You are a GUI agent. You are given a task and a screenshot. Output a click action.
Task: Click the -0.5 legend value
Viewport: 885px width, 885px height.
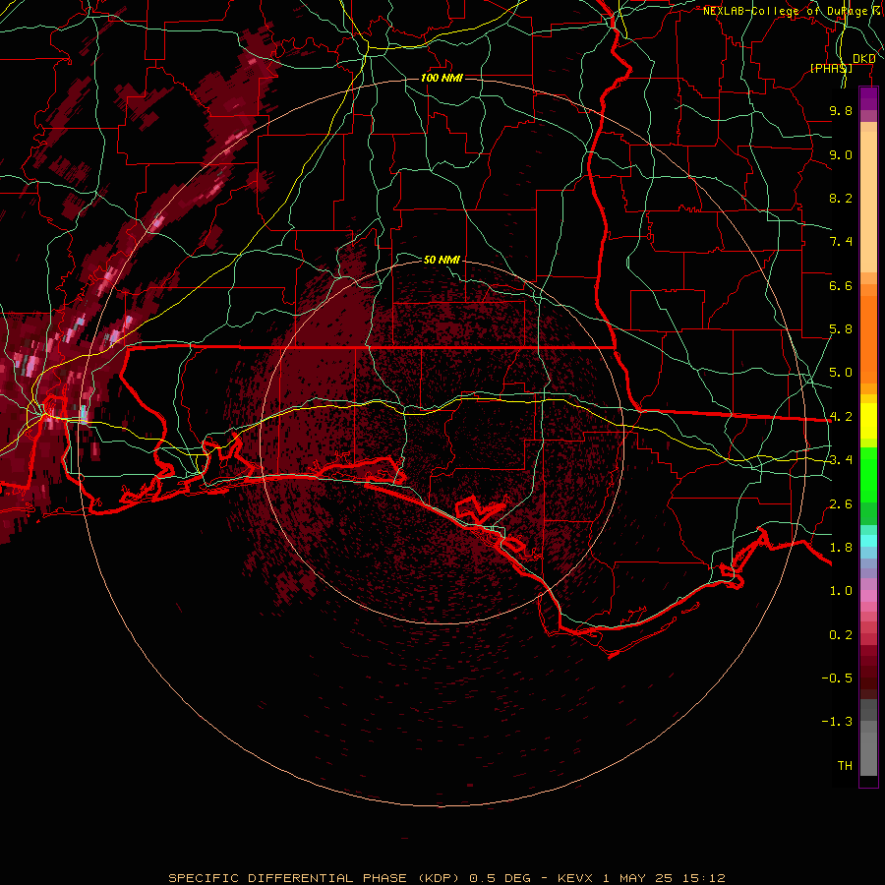[837, 678]
